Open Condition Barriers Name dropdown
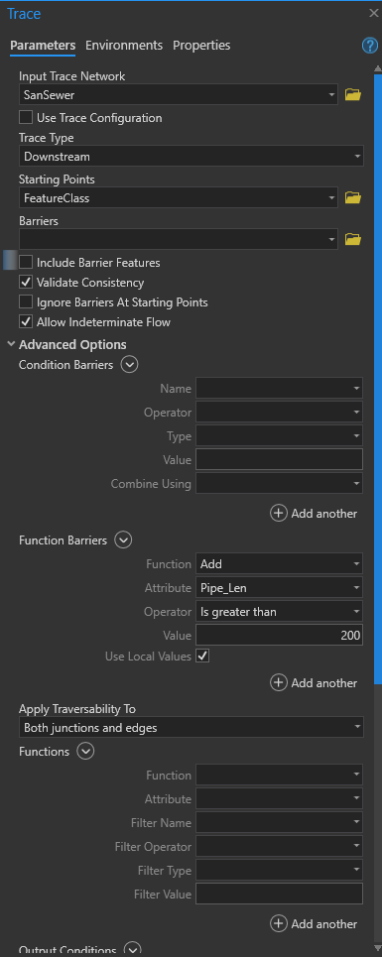The height and width of the screenshot is (957, 382). click(279, 388)
